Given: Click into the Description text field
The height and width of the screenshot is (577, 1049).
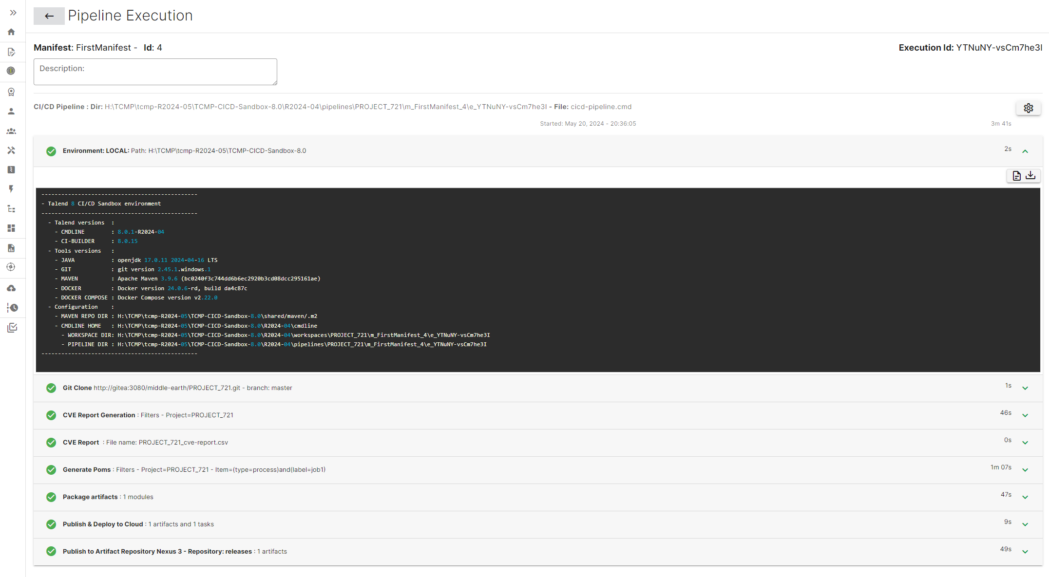Looking at the screenshot, I should tap(155, 72).
